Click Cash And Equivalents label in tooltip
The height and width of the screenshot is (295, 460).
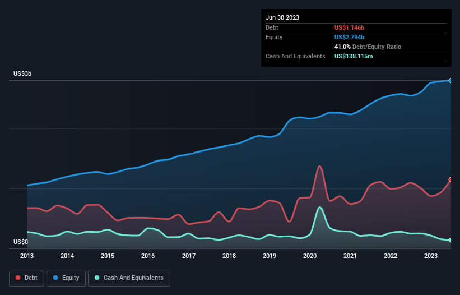coord(295,56)
